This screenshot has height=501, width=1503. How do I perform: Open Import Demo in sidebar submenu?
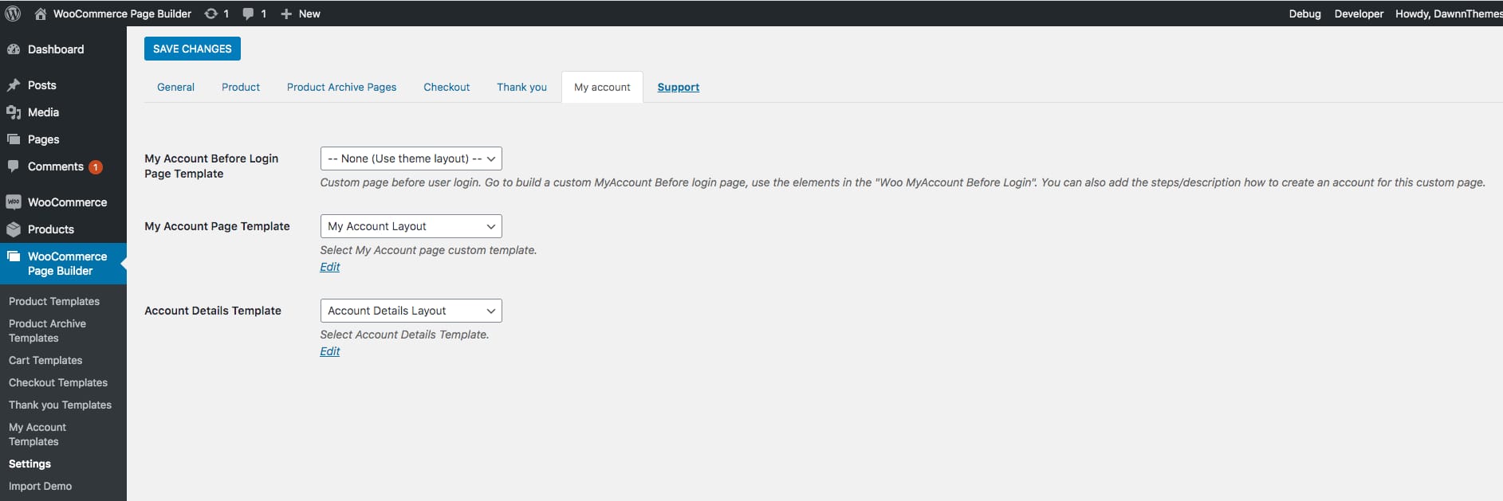40,486
